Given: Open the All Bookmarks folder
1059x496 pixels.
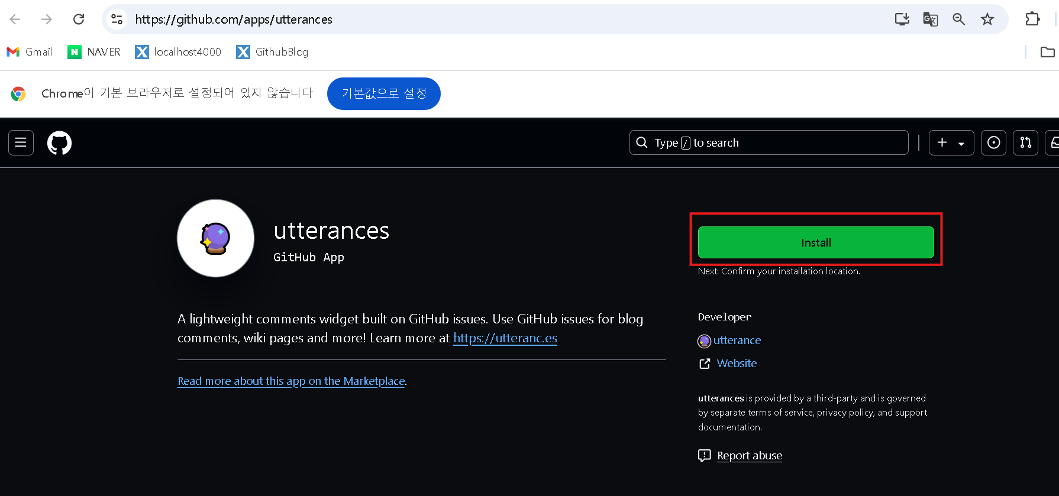Looking at the screenshot, I should (x=1047, y=52).
